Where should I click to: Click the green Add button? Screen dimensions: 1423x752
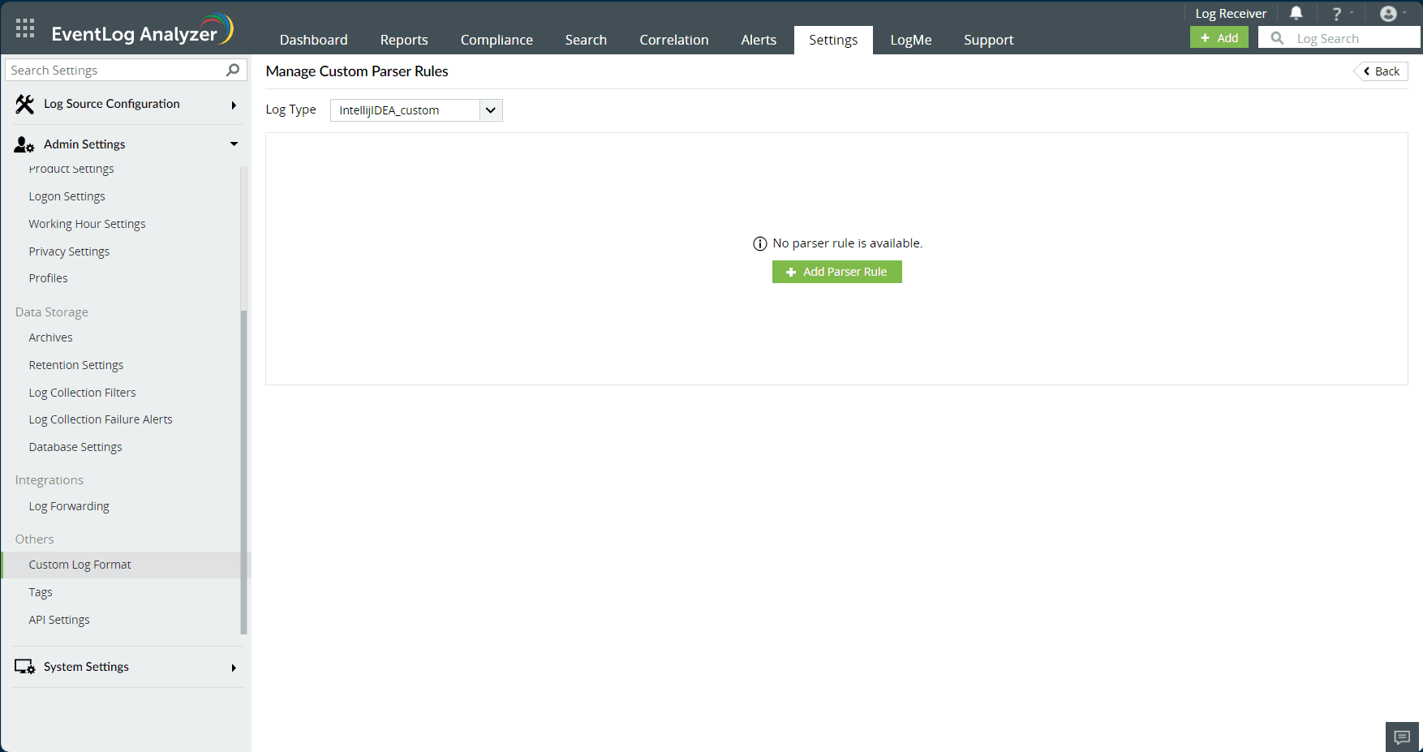[1219, 37]
